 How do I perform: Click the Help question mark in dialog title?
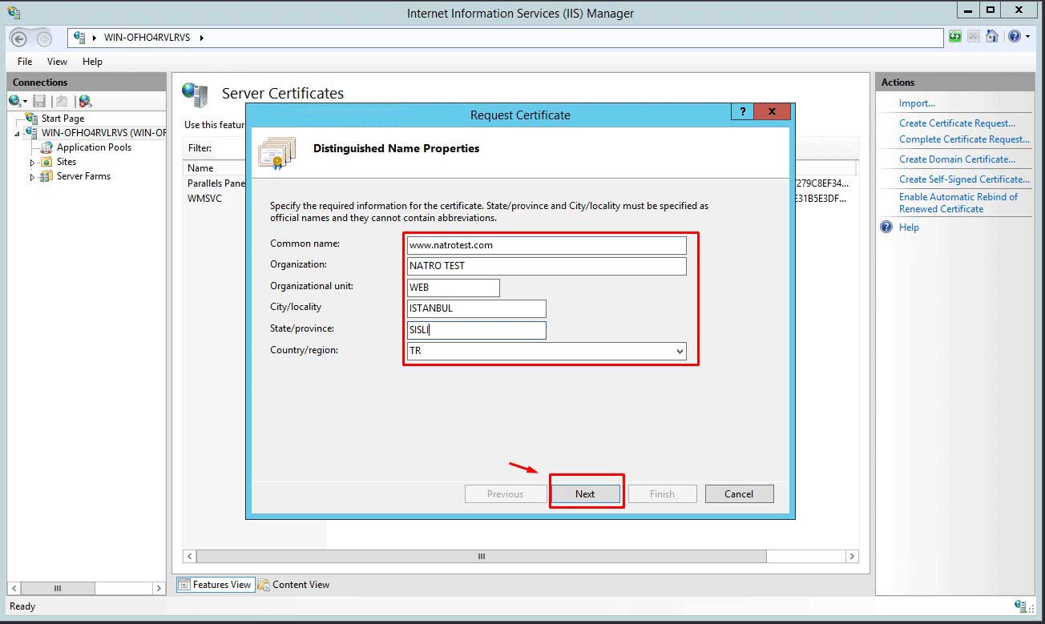click(x=743, y=112)
